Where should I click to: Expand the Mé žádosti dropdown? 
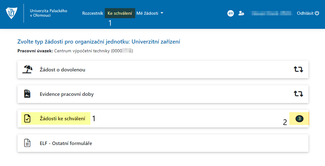[x=150, y=13]
